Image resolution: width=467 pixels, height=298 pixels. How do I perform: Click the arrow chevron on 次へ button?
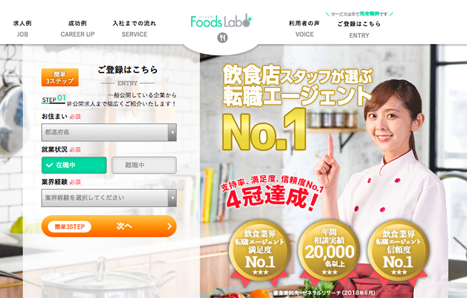click(169, 226)
